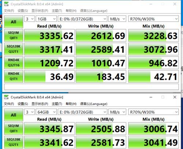
Task: Click write result 183.45
Action: coord(101,76)
